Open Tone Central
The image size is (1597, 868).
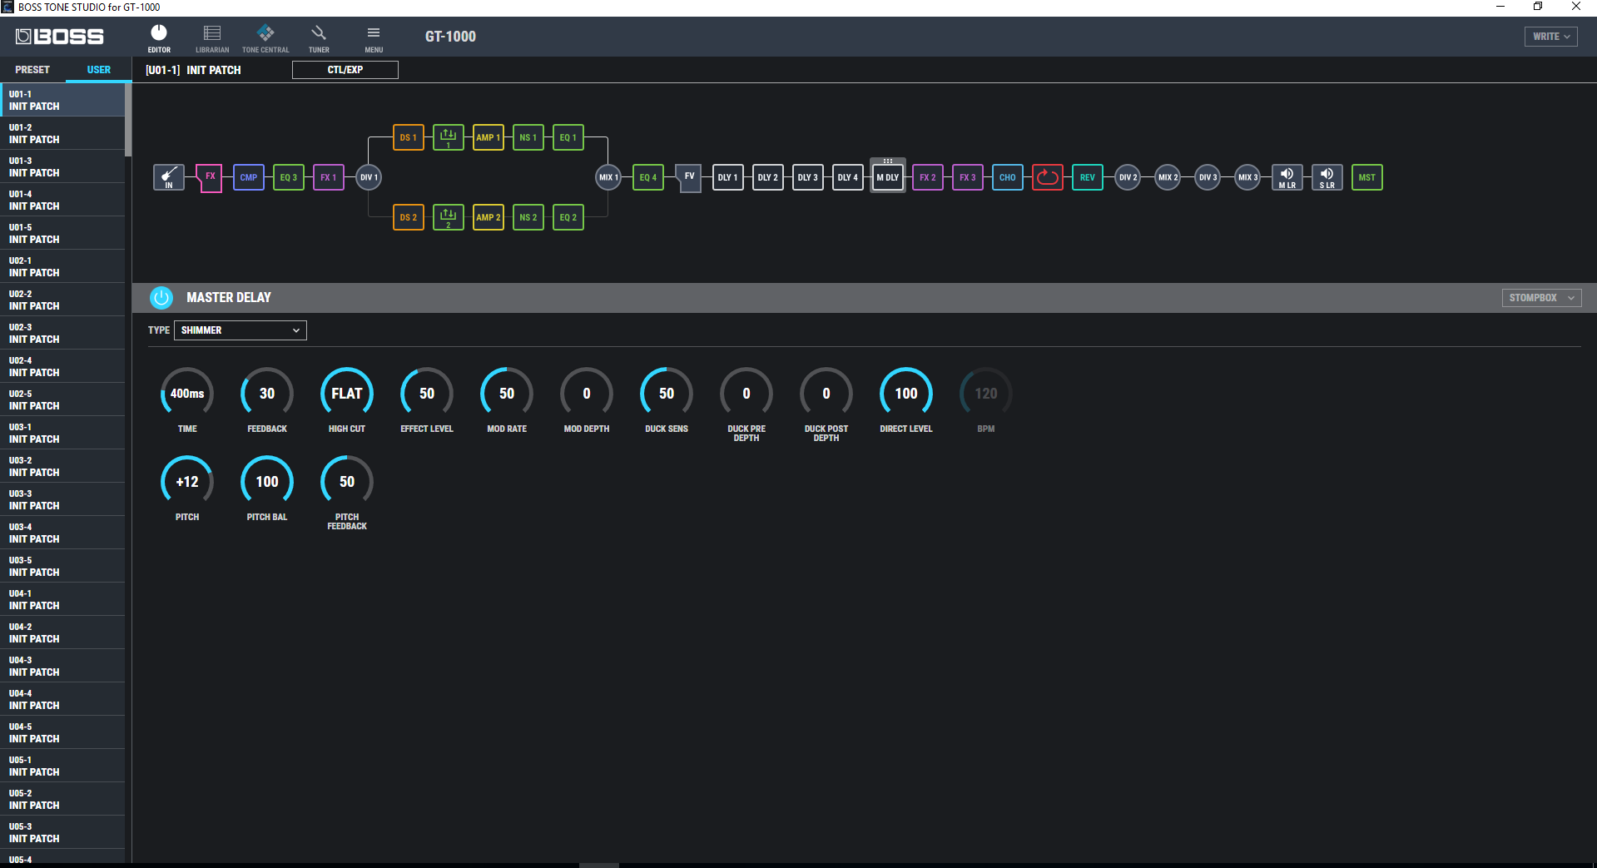[x=265, y=38]
